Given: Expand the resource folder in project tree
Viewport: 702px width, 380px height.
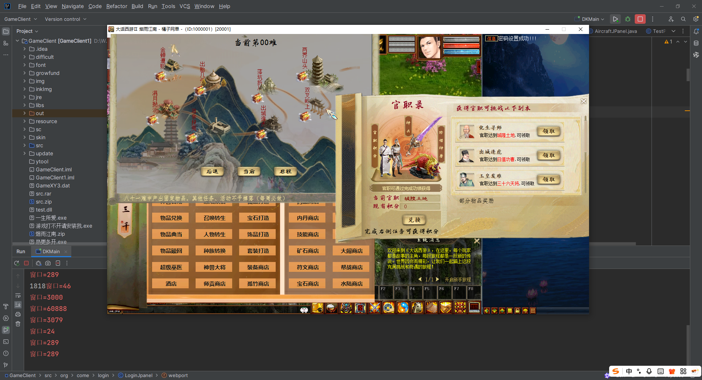Looking at the screenshot, I should (x=24, y=121).
